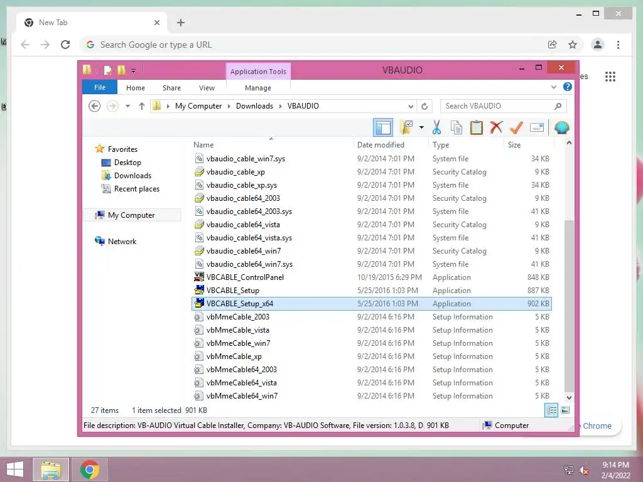This screenshot has width=643, height=482.
Task: Open the folder options toolbar icon
Action: tap(407, 127)
